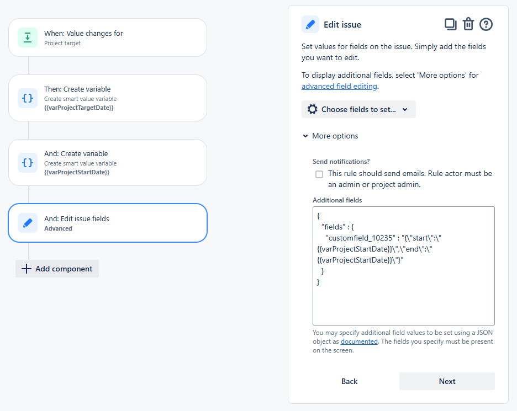Click pencil icon on Edit issue fields step
The width and height of the screenshot is (517, 411).
pyautogui.click(x=28, y=223)
